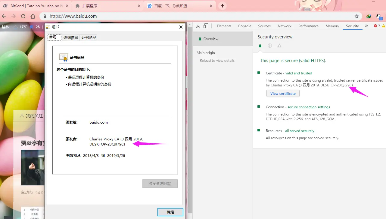Open the Memory panel

tap(332, 26)
